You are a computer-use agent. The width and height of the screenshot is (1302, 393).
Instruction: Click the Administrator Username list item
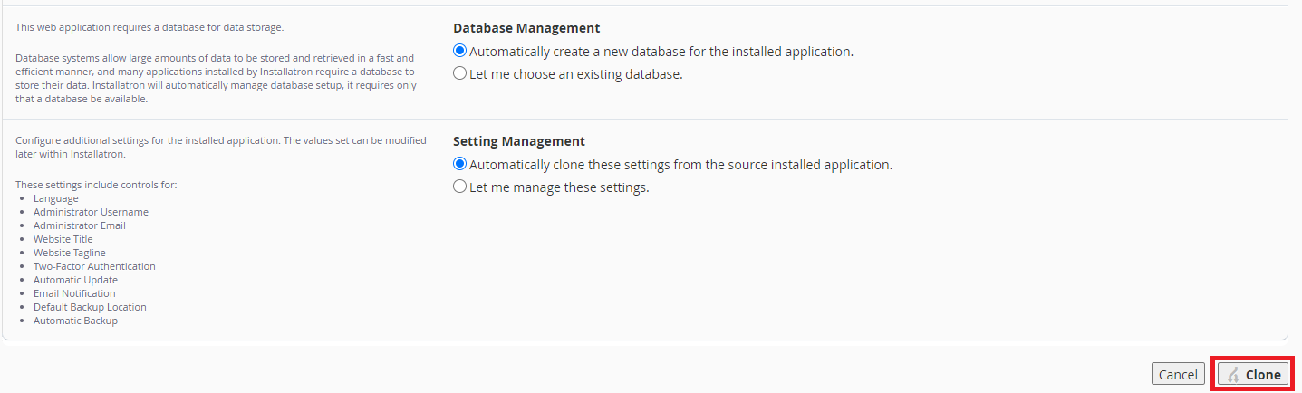click(x=91, y=212)
